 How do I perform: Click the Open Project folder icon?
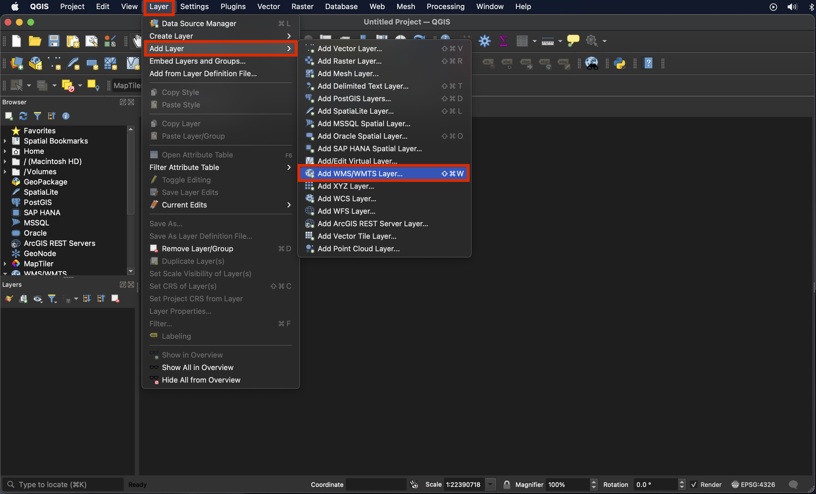click(35, 41)
